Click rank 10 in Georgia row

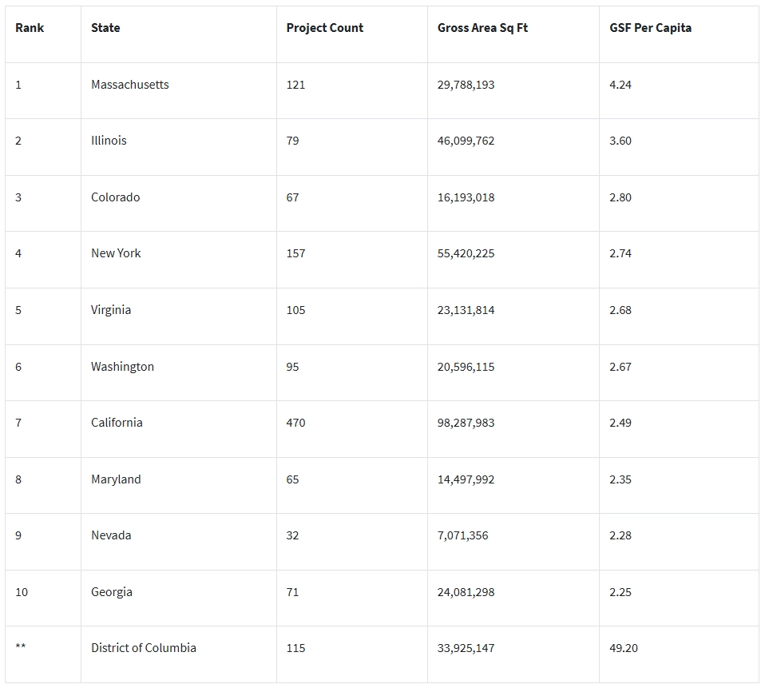pyautogui.click(x=22, y=592)
